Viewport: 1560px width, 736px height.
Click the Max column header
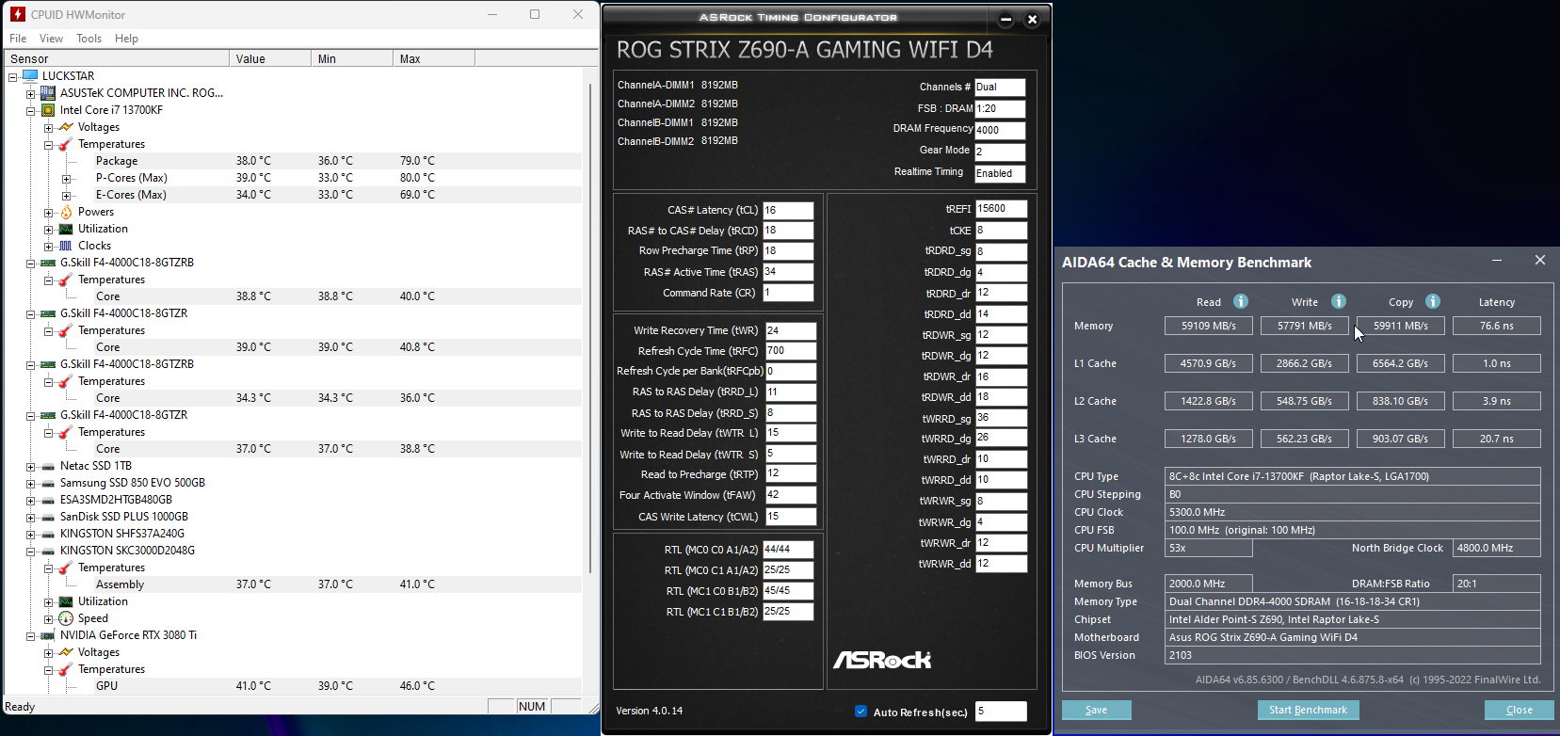(x=434, y=58)
